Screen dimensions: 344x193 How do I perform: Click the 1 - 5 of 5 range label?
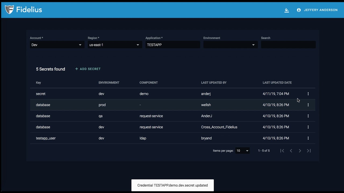264,151
